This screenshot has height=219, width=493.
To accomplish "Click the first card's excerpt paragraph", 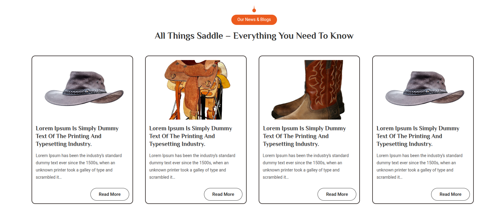I will click(x=79, y=166).
